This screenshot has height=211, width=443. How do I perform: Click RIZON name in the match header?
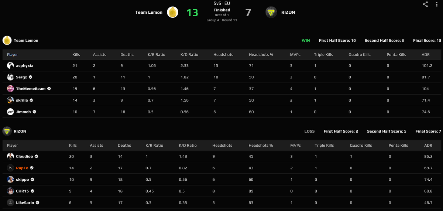[288, 12]
